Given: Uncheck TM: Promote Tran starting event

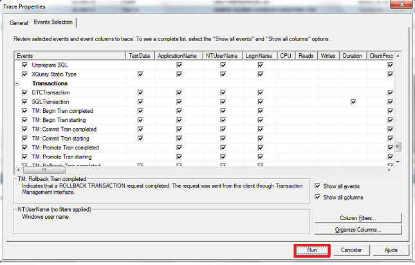Looking at the screenshot, I should [24, 157].
